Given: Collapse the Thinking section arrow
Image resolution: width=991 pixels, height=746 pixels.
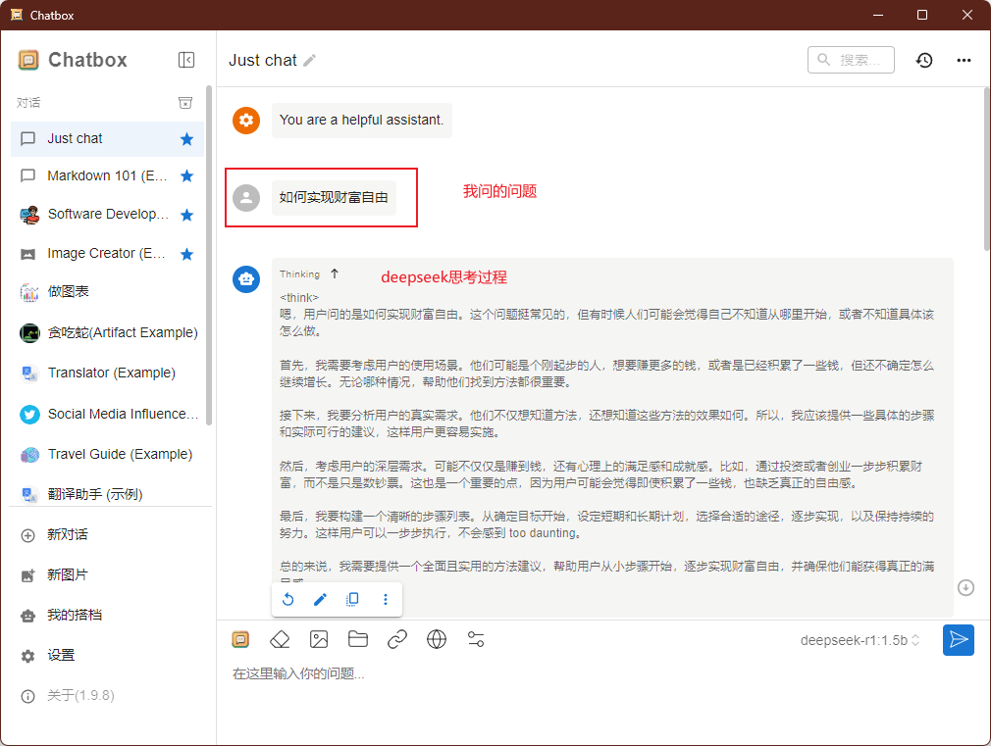Looking at the screenshot, I should [335, 274].
